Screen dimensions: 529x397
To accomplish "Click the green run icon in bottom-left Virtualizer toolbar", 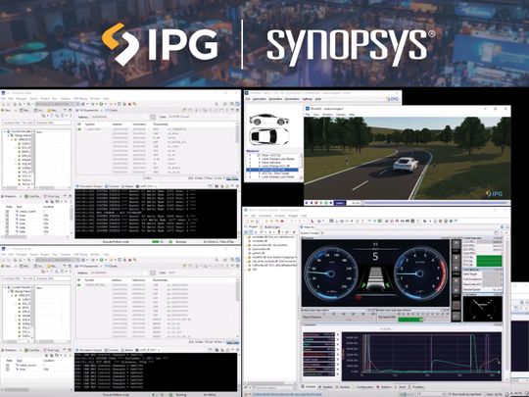I will tap(101, 260).
